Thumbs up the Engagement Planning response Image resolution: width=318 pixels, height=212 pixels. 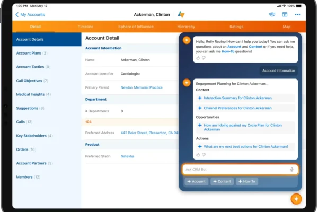[x=198, y=155]
